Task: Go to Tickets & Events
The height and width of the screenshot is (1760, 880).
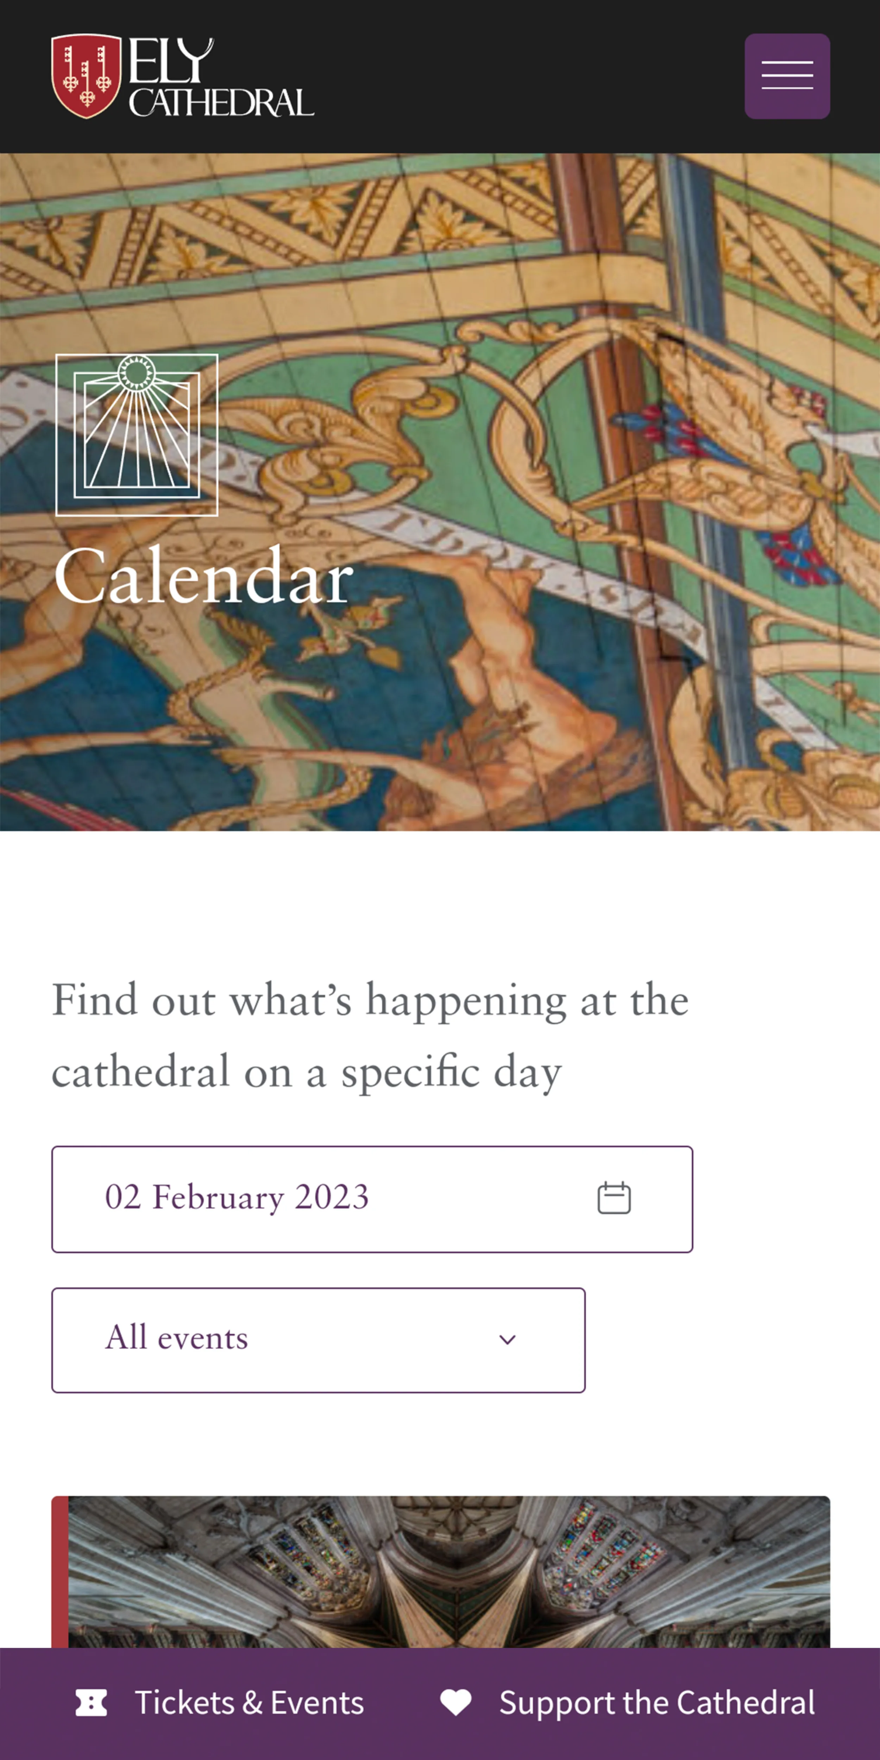Action: tap(249, 1703)
